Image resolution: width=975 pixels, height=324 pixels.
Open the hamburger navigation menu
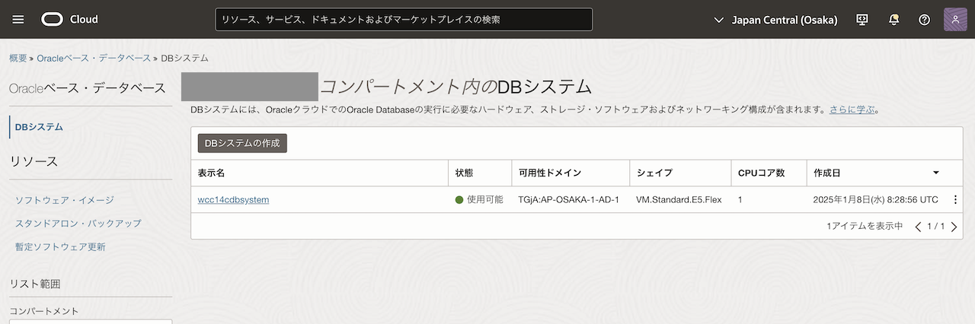point(18,20)
